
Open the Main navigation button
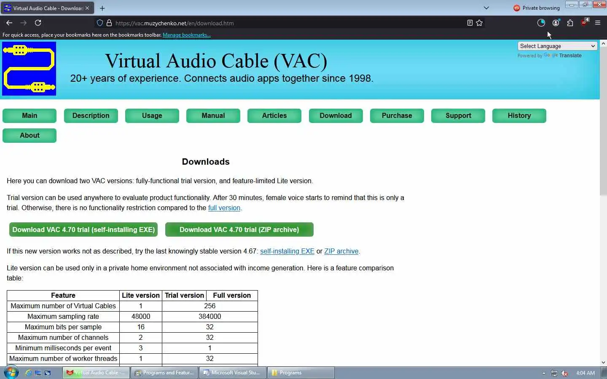coord(30,115)
